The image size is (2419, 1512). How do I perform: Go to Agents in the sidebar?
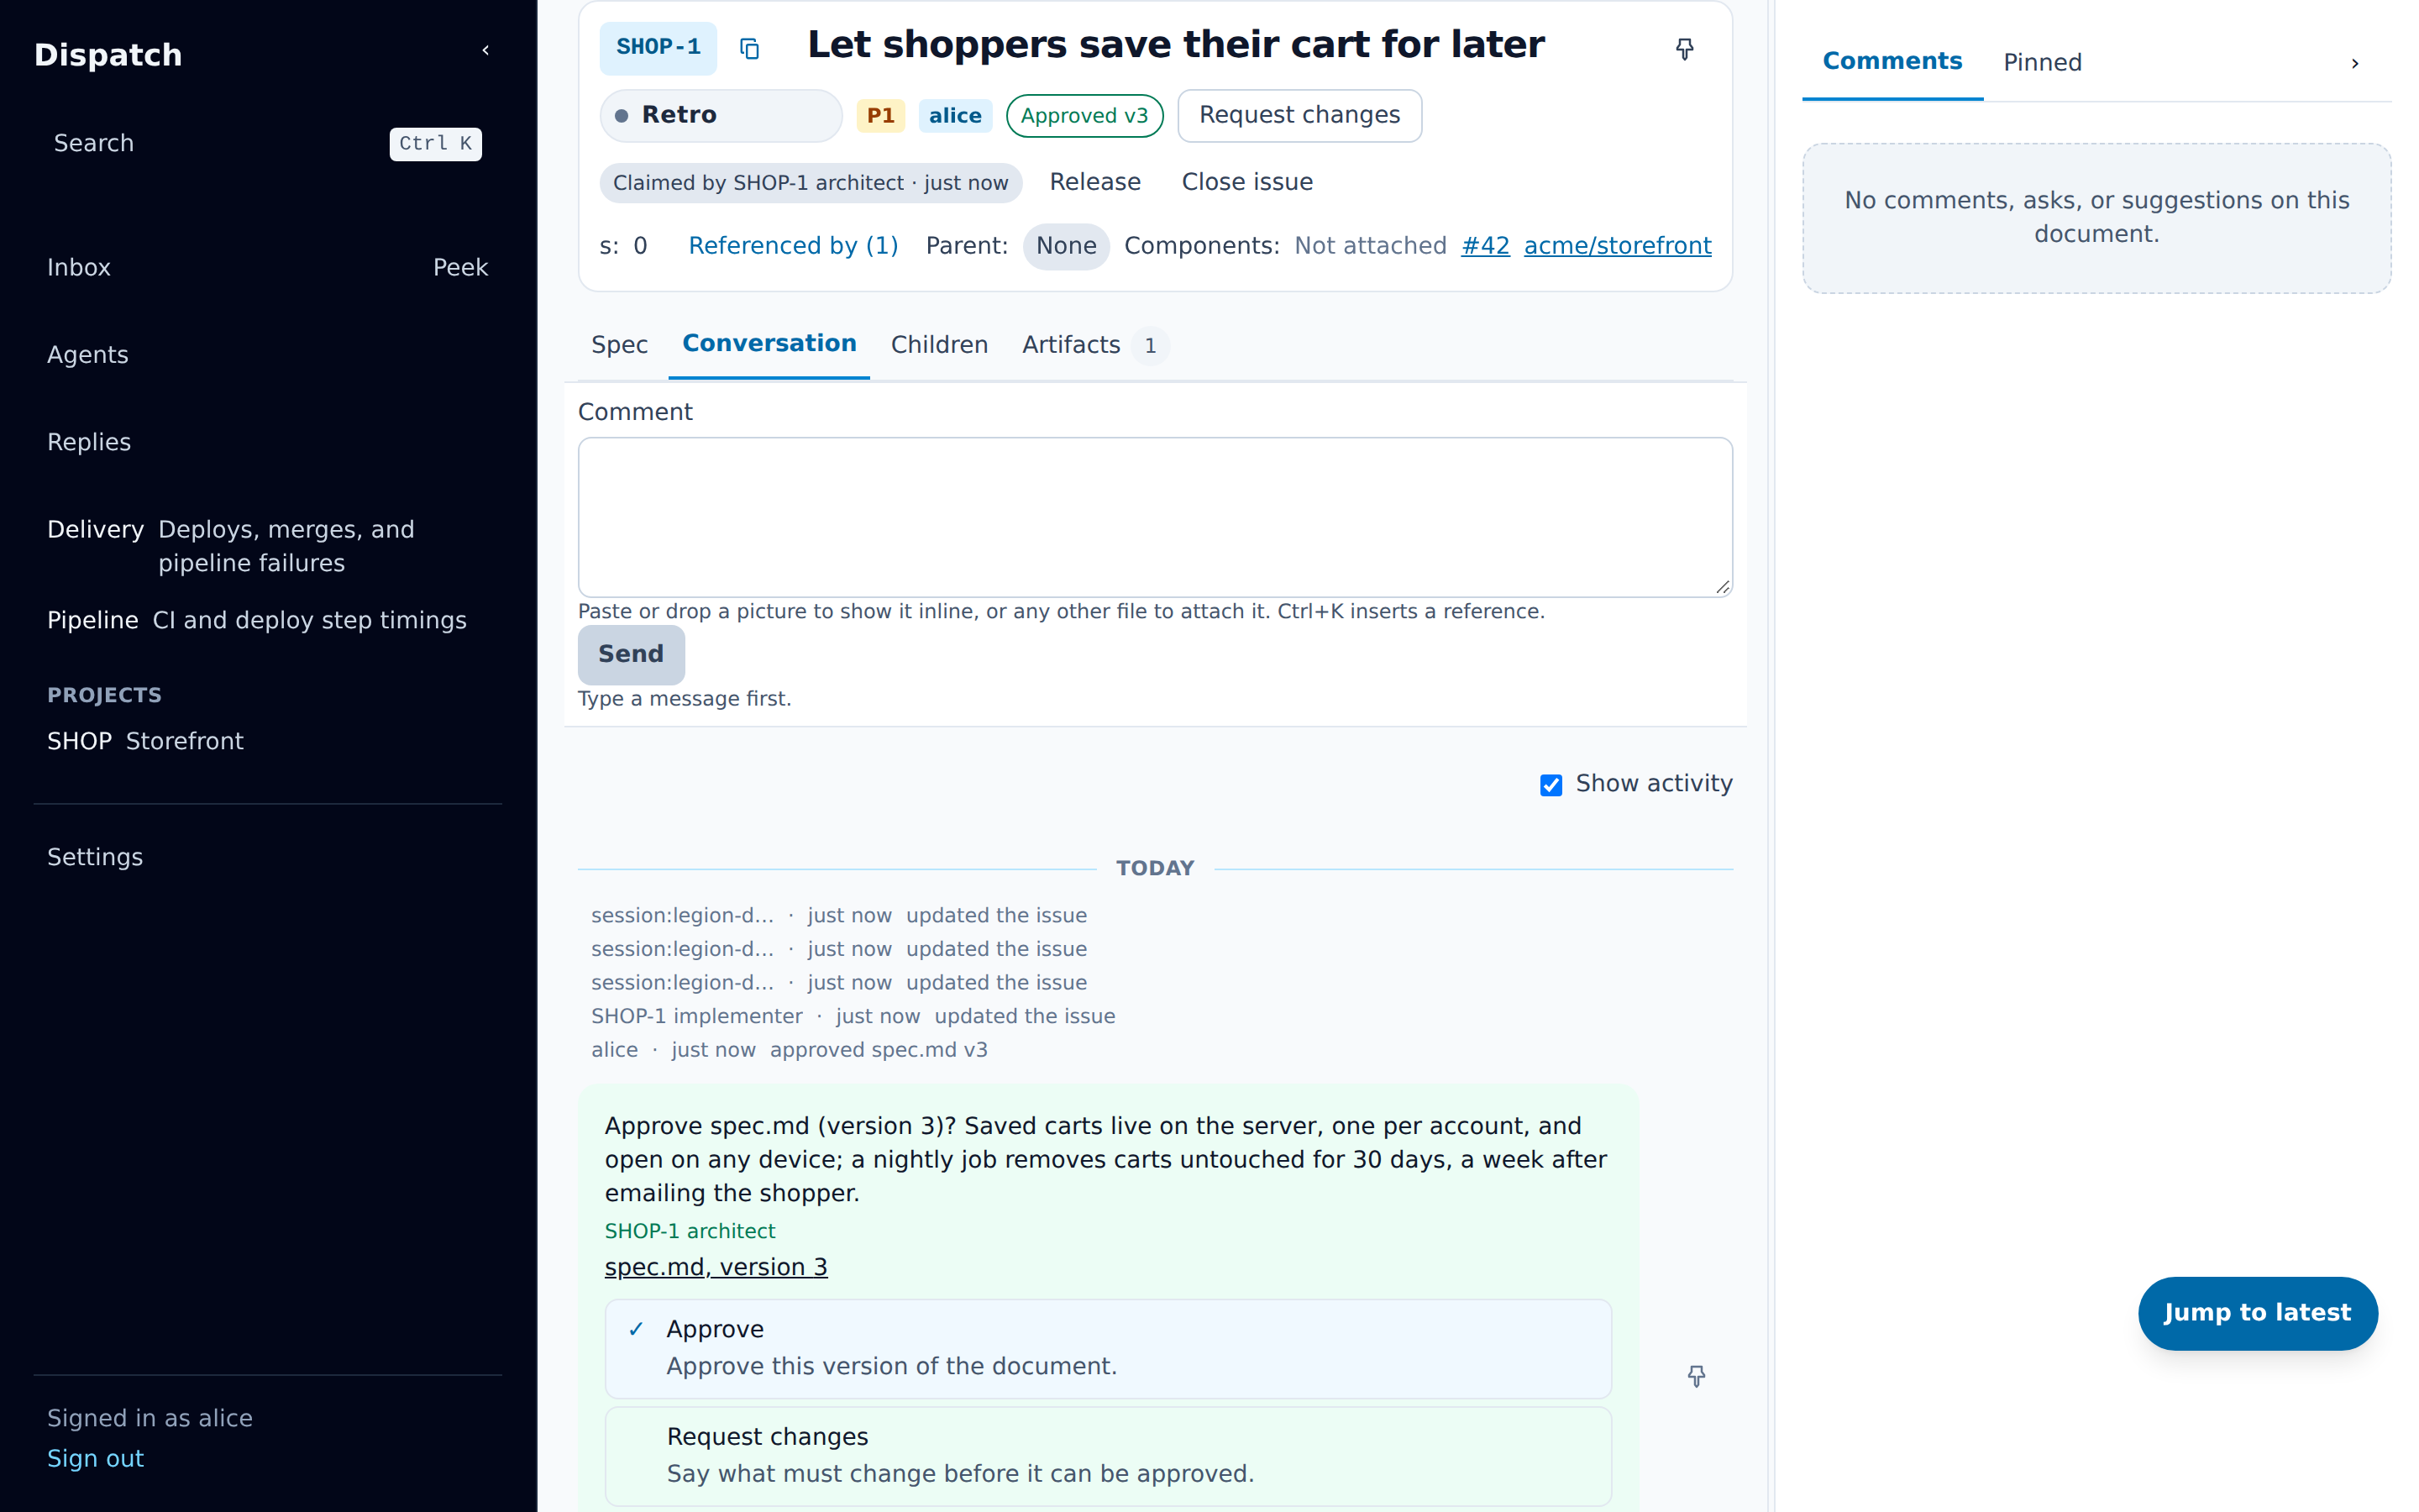pyautogui.click(x=88, y=355)
